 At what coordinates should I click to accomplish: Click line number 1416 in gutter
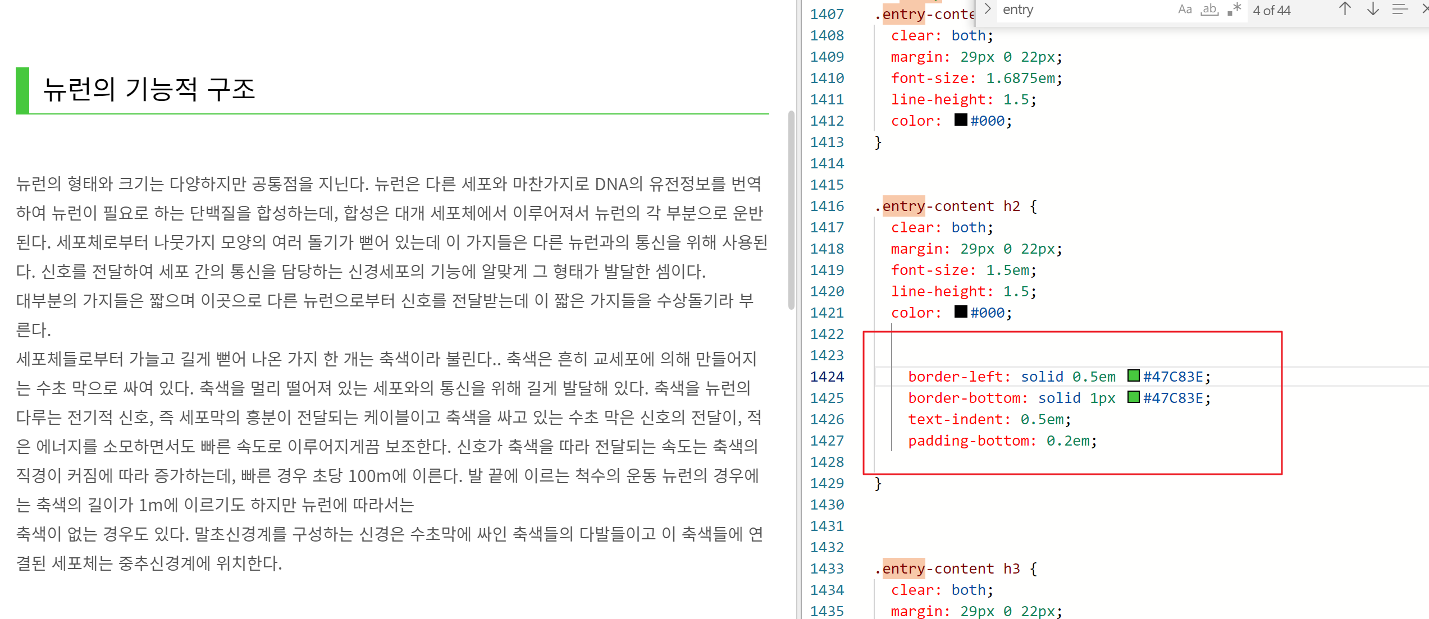point(827,206)
